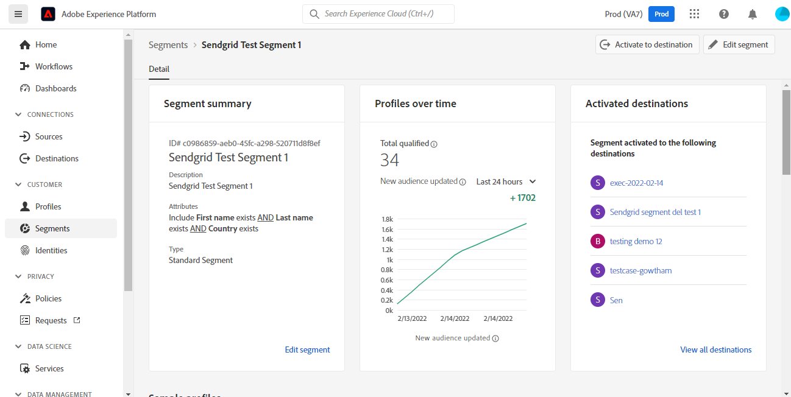This screenshot has width=791, height=397.
Task: Open the user profile avatar
Action: click(782, 14)
